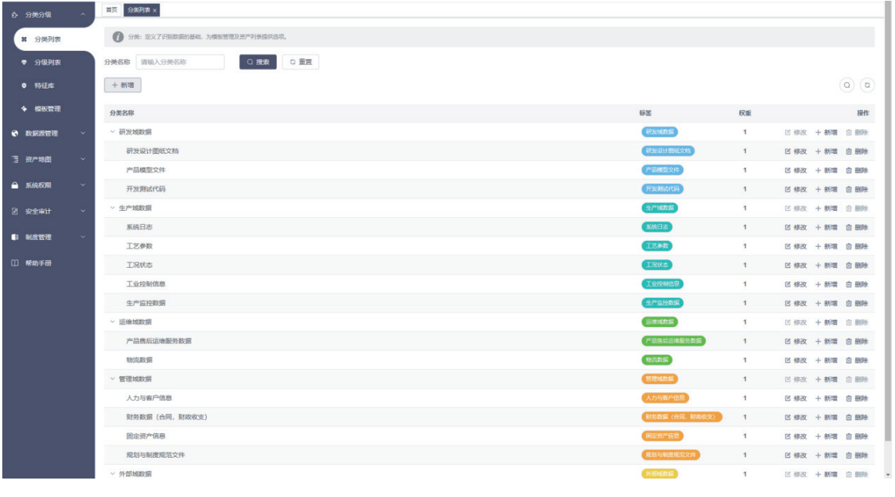The image size is (895, 497).
Task: Open 特征库 from the sidebar
Action: (x=44, y=85)
